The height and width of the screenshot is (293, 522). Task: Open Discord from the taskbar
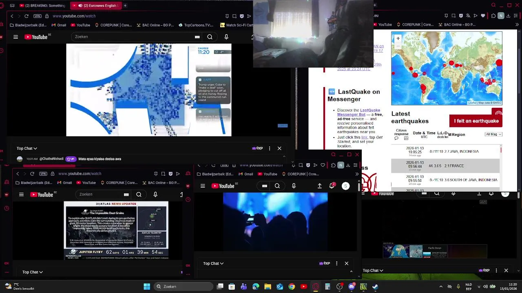(x=352, y=286)
